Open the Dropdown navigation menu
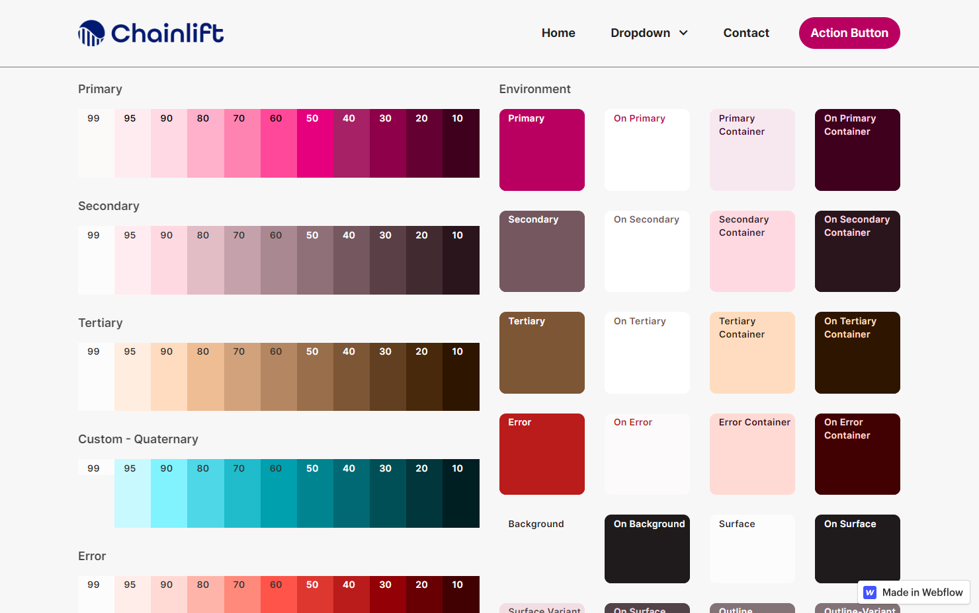This screenshot has width=979, height=613. coord(640,33)
